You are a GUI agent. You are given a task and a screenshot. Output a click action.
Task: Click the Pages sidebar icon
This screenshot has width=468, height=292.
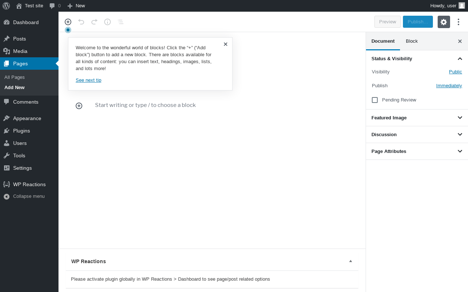click(7, 64)
